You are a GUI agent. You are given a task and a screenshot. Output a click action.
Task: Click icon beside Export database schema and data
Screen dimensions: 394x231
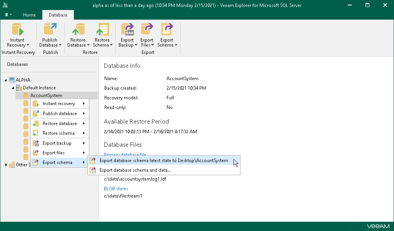coord(93,170)
